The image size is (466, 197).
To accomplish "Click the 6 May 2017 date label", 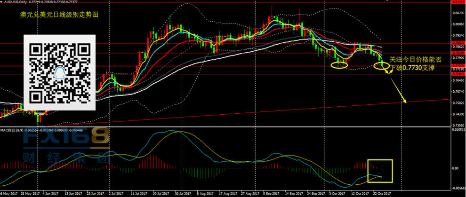I will 10,193.
